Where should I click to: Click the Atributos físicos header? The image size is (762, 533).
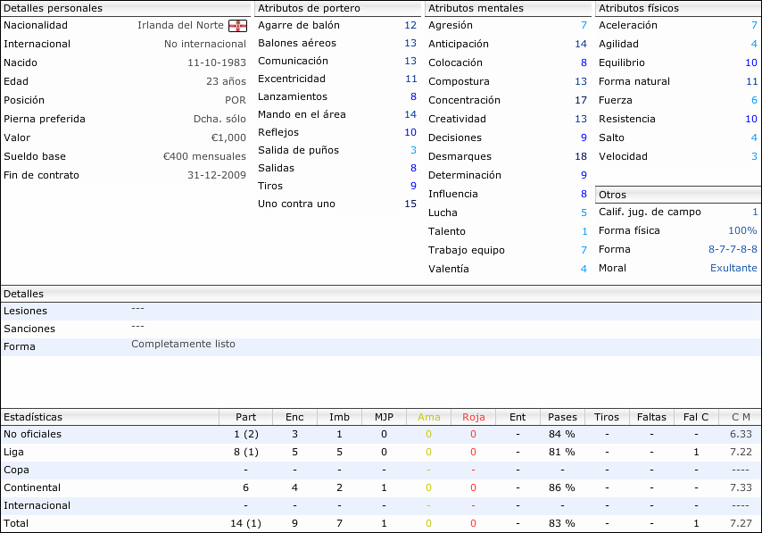point(678,8)
